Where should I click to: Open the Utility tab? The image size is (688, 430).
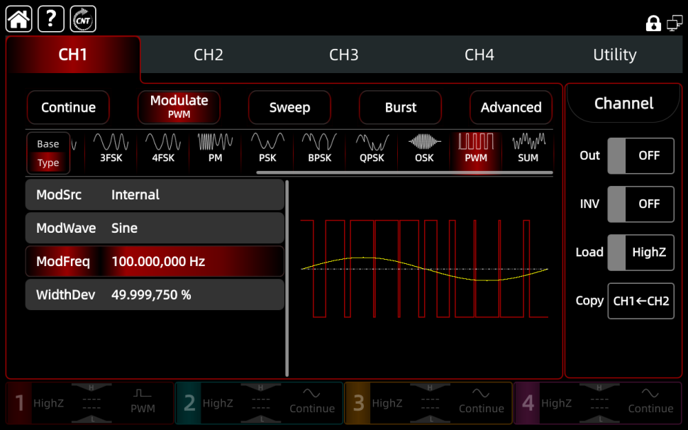(x=614, y=54)
